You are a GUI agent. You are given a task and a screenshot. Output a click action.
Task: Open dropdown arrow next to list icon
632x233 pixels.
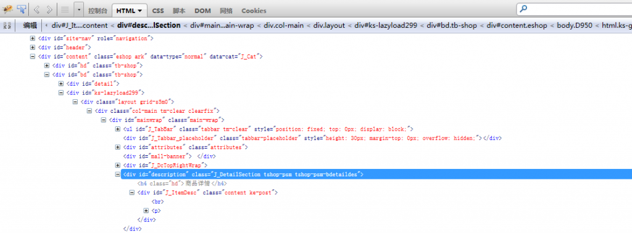79,9
